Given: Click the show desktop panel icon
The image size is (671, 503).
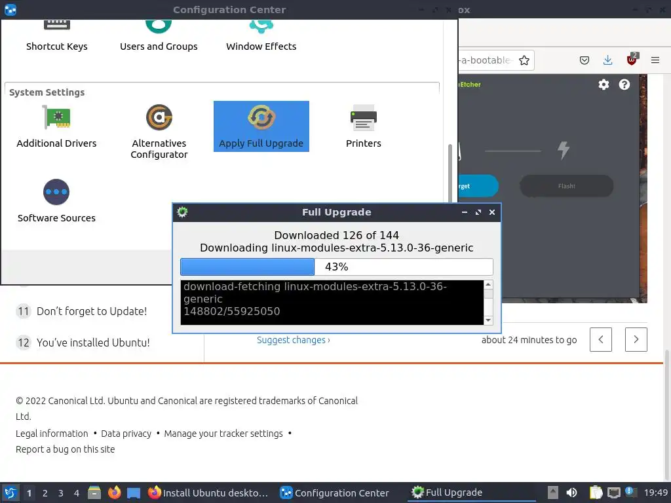Looking at the screenshot, I should pyautogui.click(x=134, y=493).
